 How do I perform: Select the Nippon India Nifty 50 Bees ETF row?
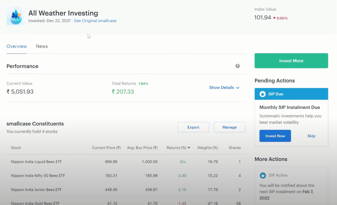click(38, 176)
